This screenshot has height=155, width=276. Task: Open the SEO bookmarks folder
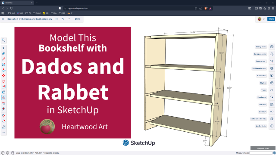[x=62, y=13]
